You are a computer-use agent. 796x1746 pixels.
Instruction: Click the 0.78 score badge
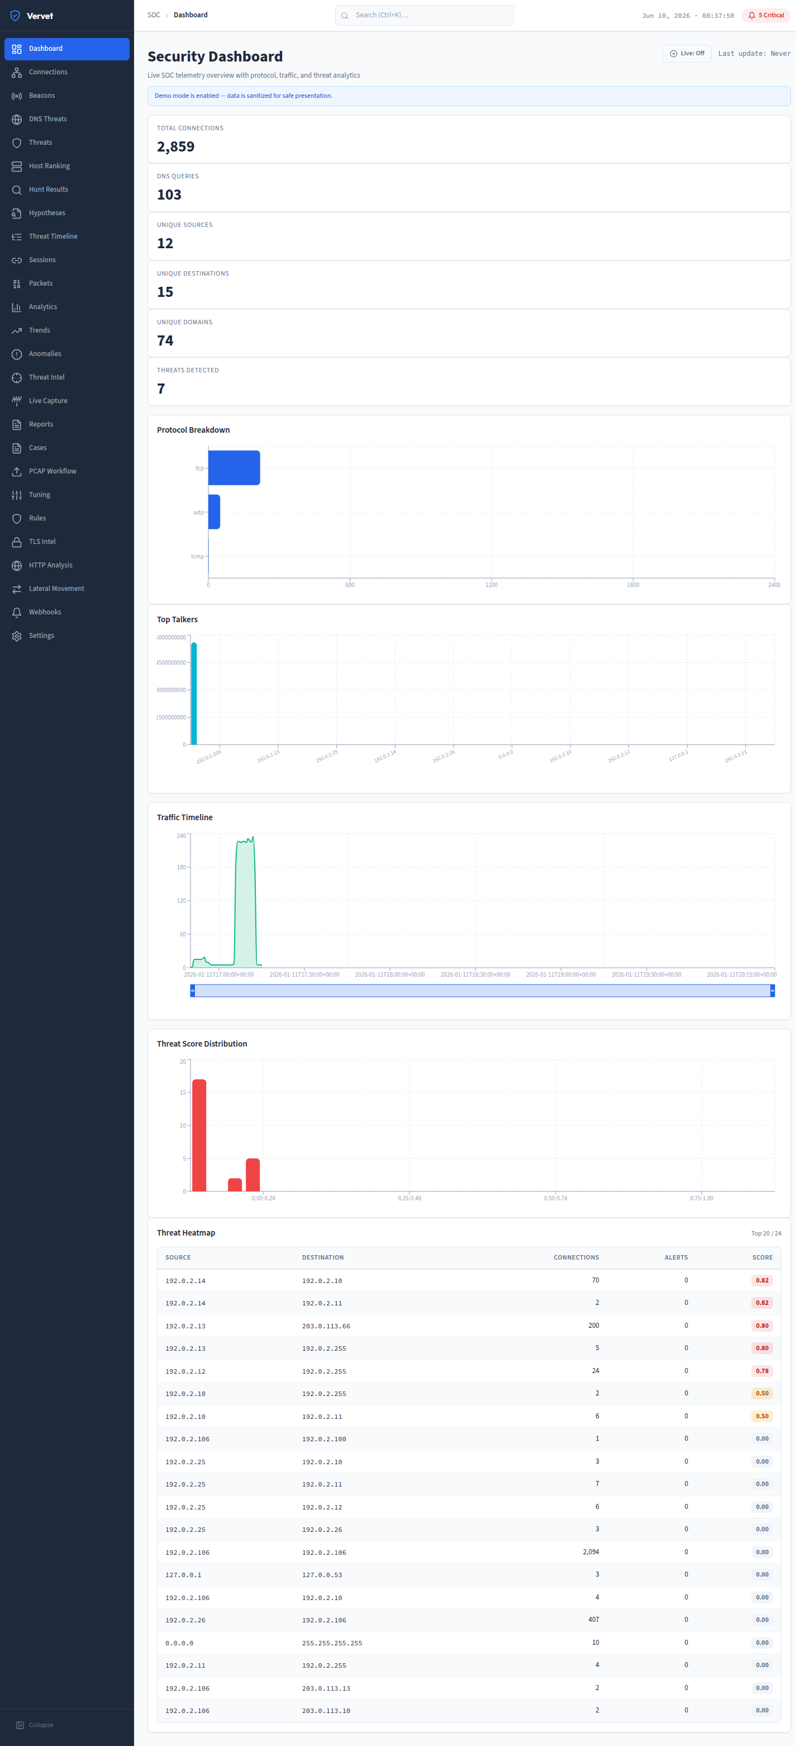pyautogui.click(x=762, y=1370)
